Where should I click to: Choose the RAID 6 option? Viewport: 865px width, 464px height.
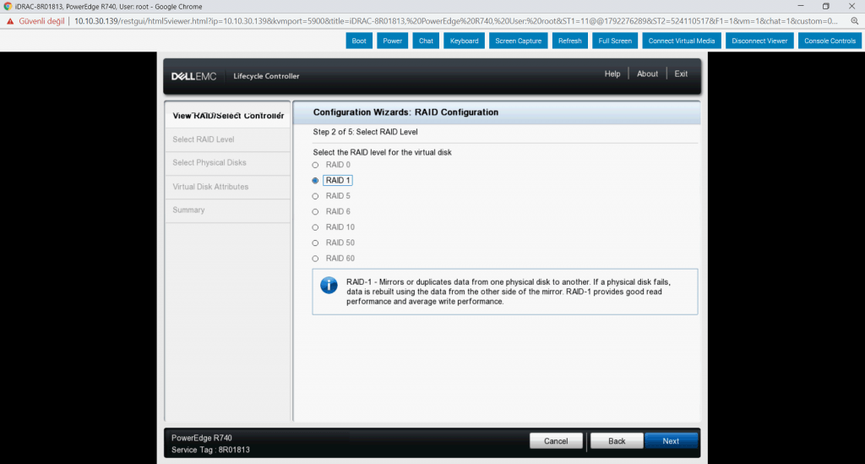click(316, 211)
